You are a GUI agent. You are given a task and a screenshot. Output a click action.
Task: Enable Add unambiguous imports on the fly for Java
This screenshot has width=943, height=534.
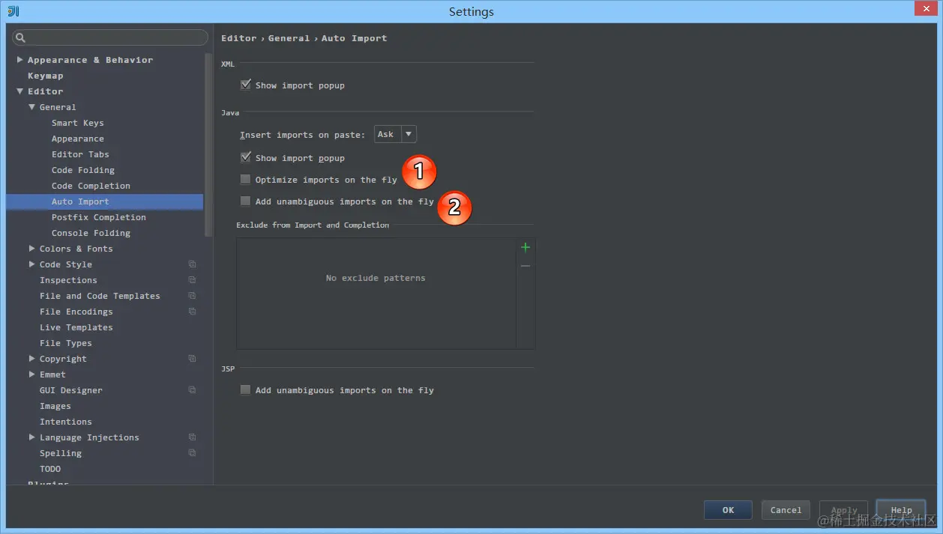245,200
